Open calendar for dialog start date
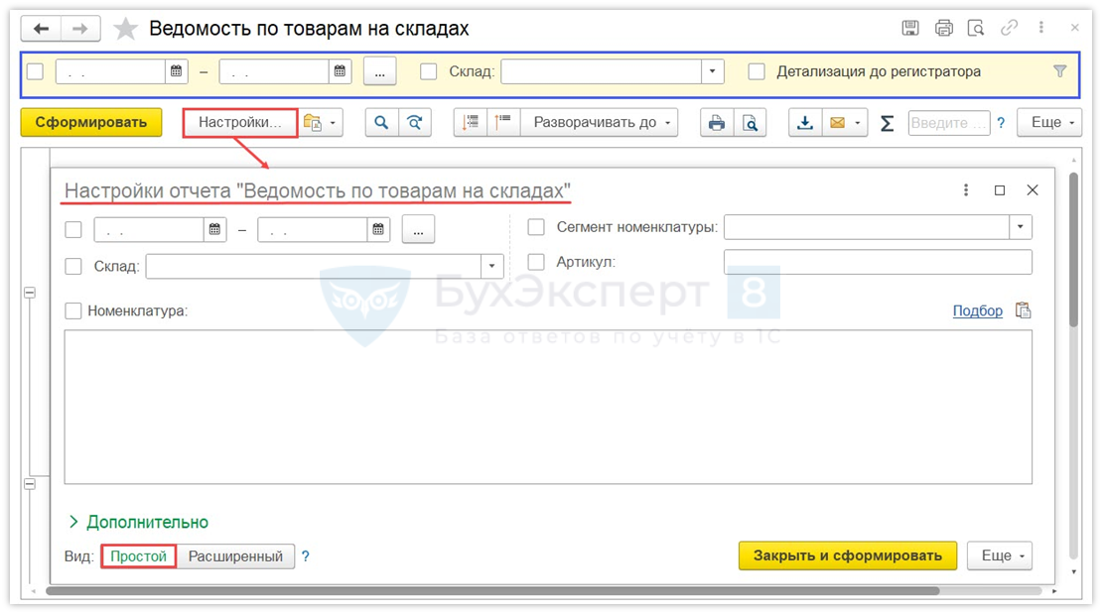1102x614 pixels. coord(215,229)
